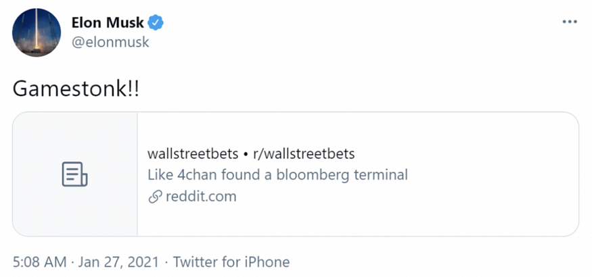Open the three-dot more options menu
This screenshot has height=277, width=592.
click(570, 22)
